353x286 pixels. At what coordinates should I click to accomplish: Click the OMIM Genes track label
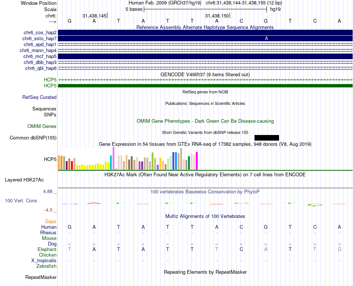click(x=42, y=126)
